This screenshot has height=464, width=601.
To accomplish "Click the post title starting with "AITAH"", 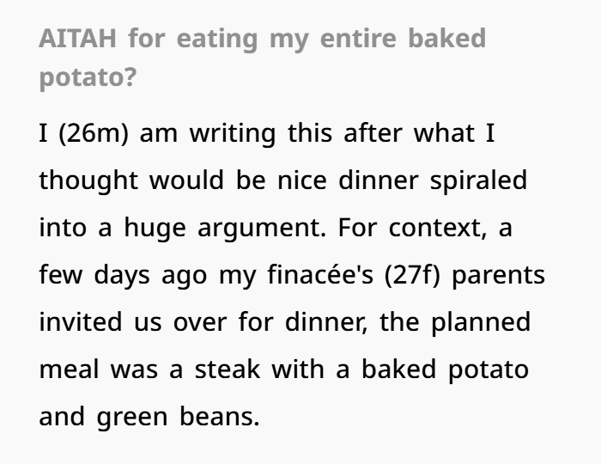I will coord(262,40).
